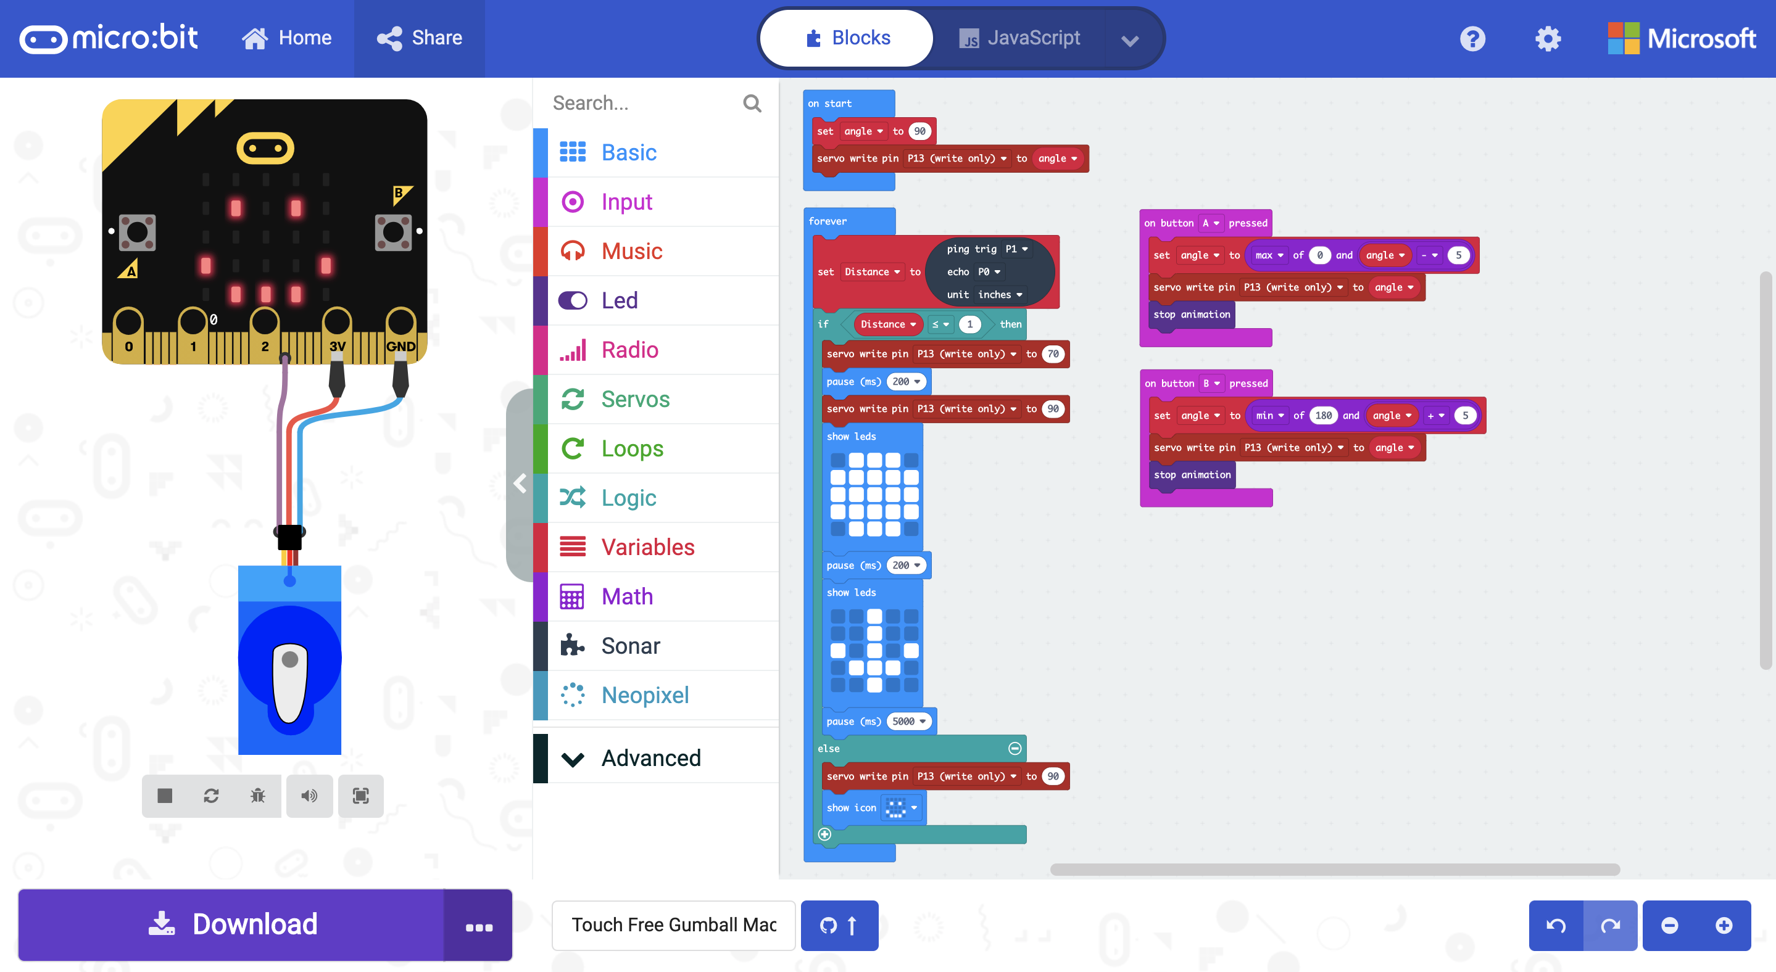
Task: Select the Neopixel block category
Action: click(x=645, y=693)
